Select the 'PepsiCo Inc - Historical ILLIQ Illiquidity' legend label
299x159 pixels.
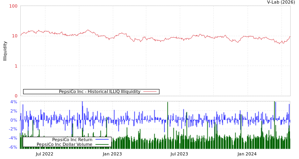pyautogui.click(x=99, y=91)
